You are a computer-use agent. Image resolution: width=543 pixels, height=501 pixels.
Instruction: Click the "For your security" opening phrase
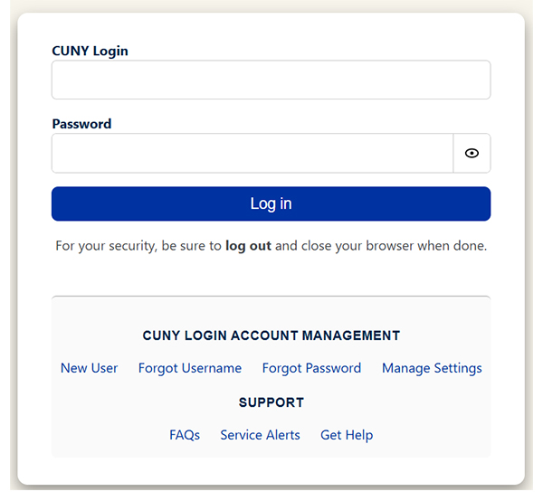pyautogui.click(x=103, y=245)
